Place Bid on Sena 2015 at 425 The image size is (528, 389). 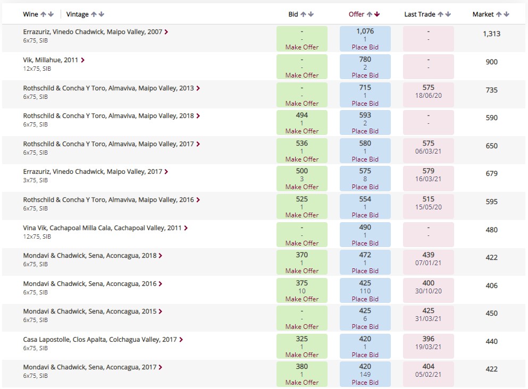coord(365,326)
